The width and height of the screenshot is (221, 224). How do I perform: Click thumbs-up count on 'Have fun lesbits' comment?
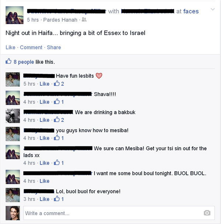tap(59, 83)
